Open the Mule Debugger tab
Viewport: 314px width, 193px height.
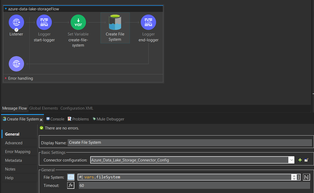[x=108, y=119]
